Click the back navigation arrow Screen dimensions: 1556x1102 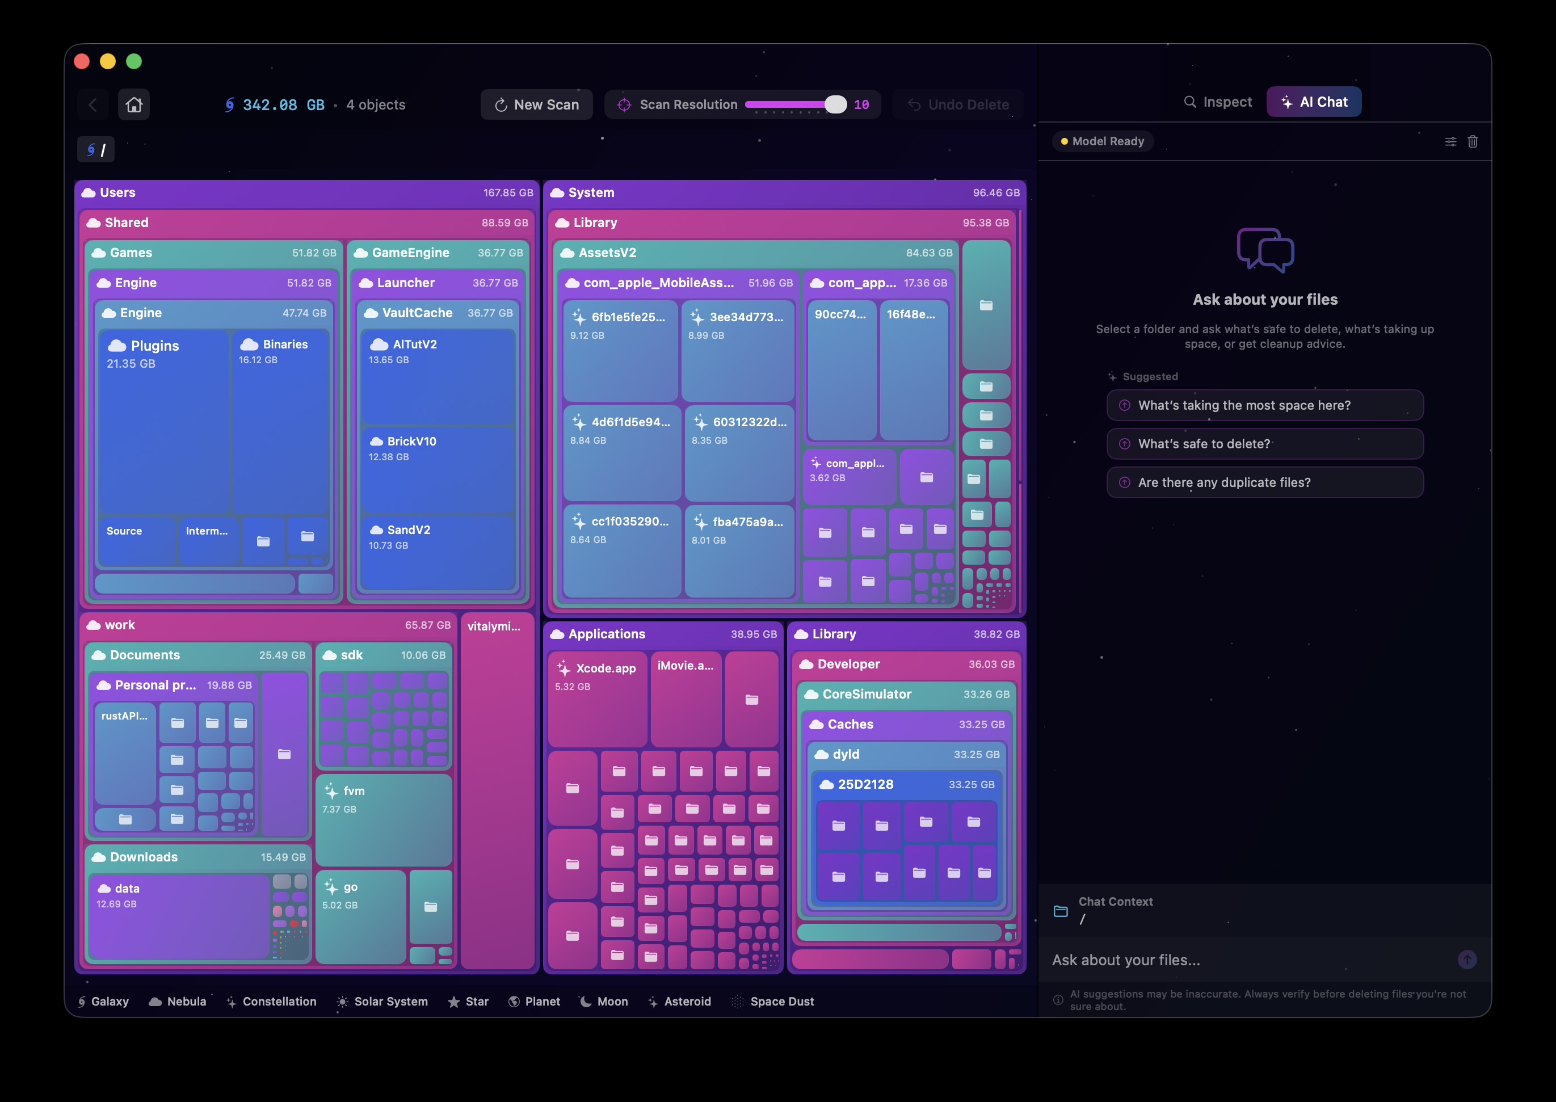pos(93,104)
